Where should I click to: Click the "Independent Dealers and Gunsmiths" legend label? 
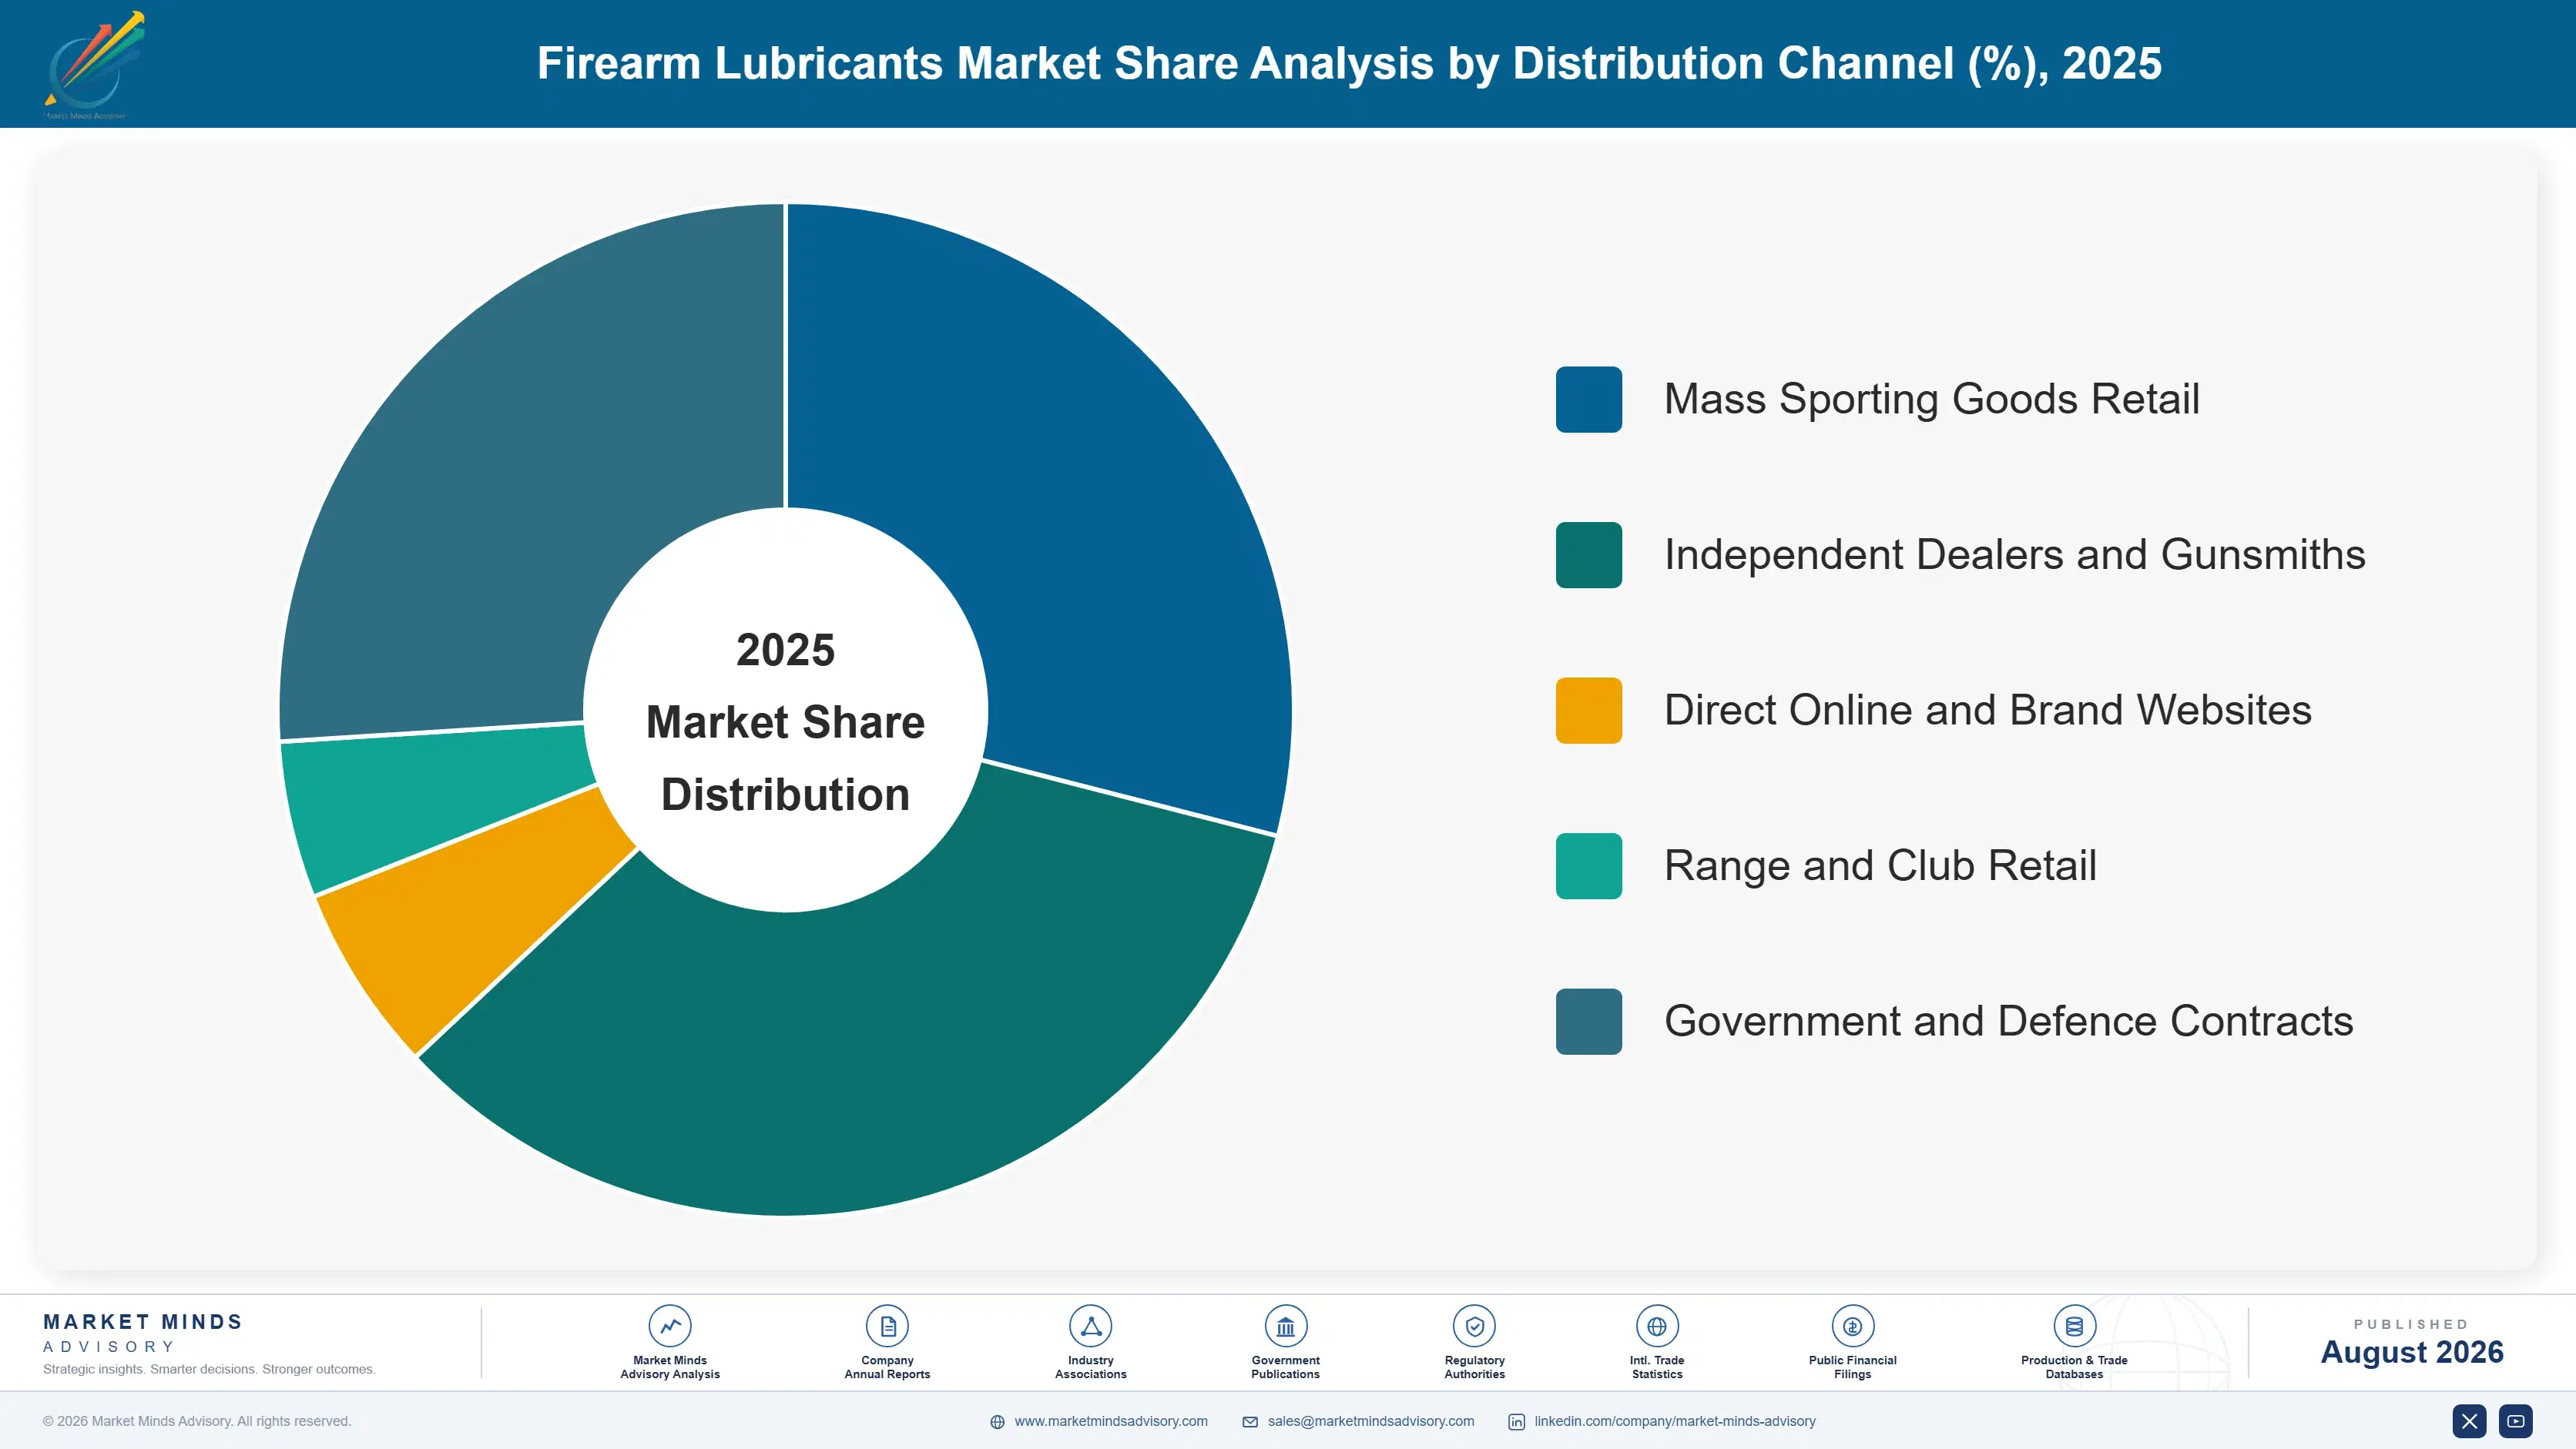coord(2014,554)
